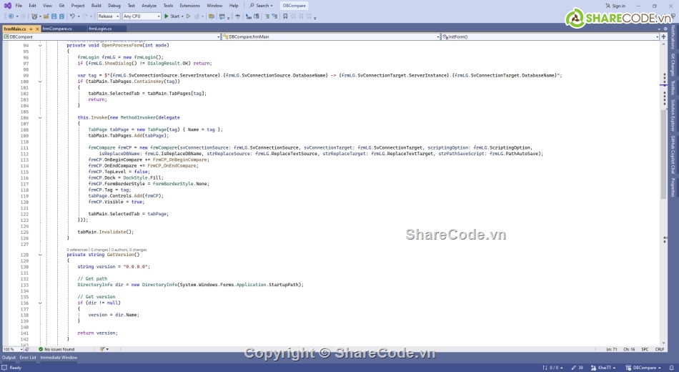Screen dimensions: 679x372
Task: Click the DBCompare solution name button in title bar
Action: (x=294, y=6)
